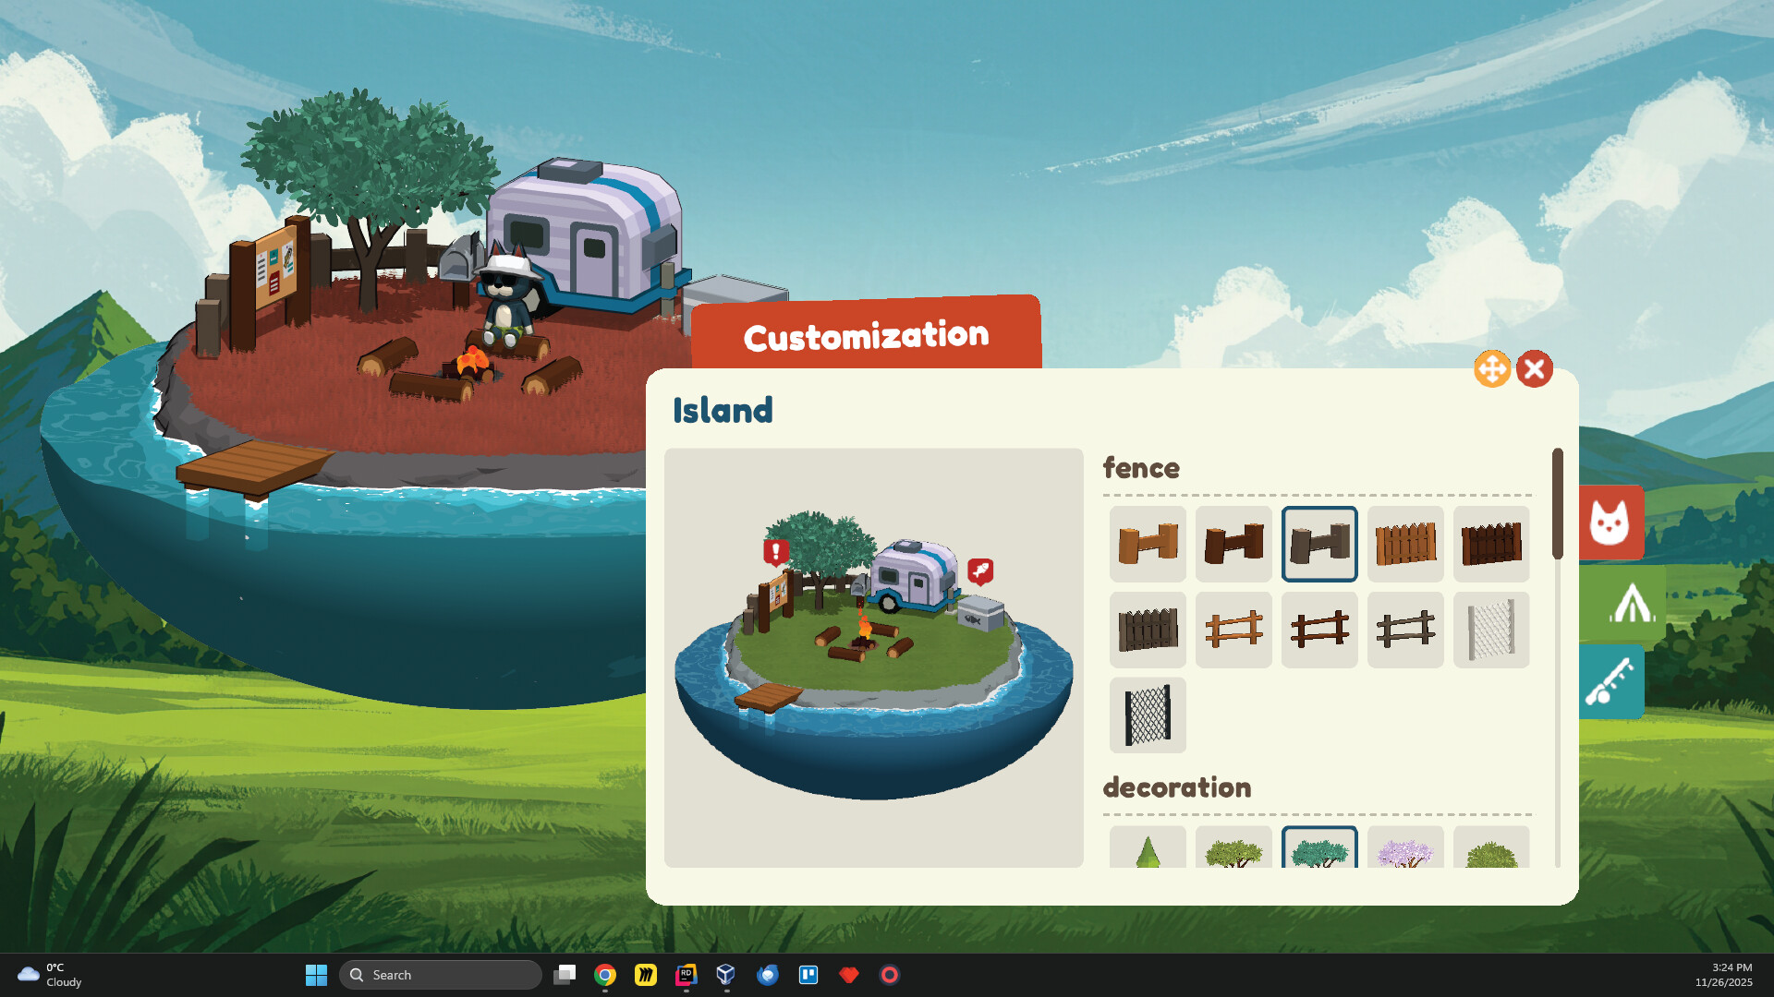Open the cat character panel

point(1610,523)
